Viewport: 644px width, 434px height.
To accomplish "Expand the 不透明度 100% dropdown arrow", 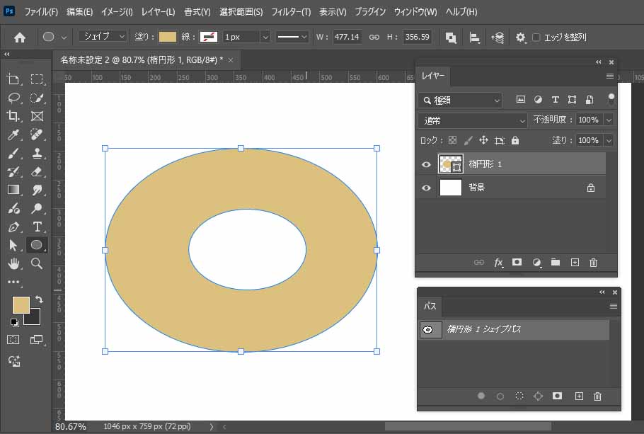I will [x=609, y=120].
